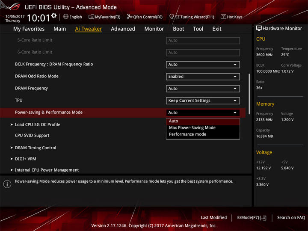Click the MyFavorite list icon
Viewport: 308px width, 231px height.
(x=91, y=17)
